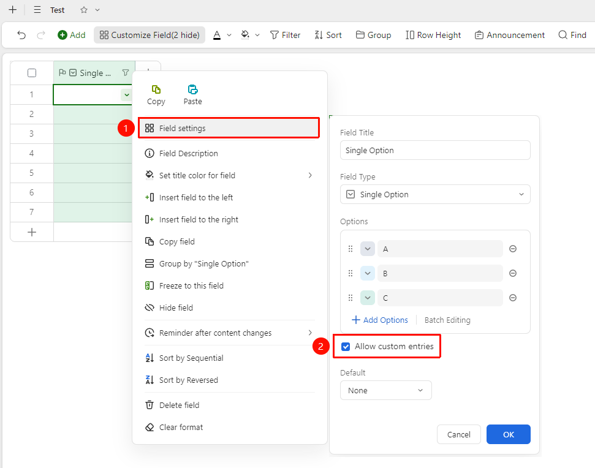Open the Default value dropdown

coord(386,390)
